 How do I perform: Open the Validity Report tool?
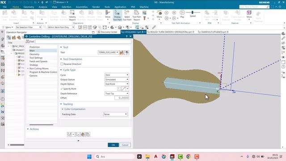click(72, 15)
